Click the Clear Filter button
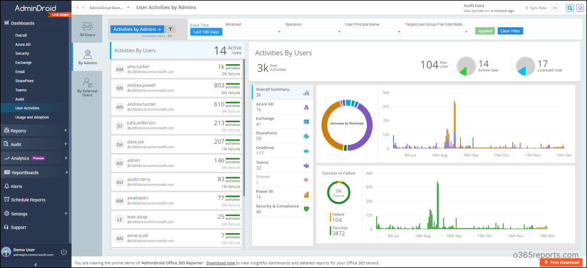 tap(510, 31)
